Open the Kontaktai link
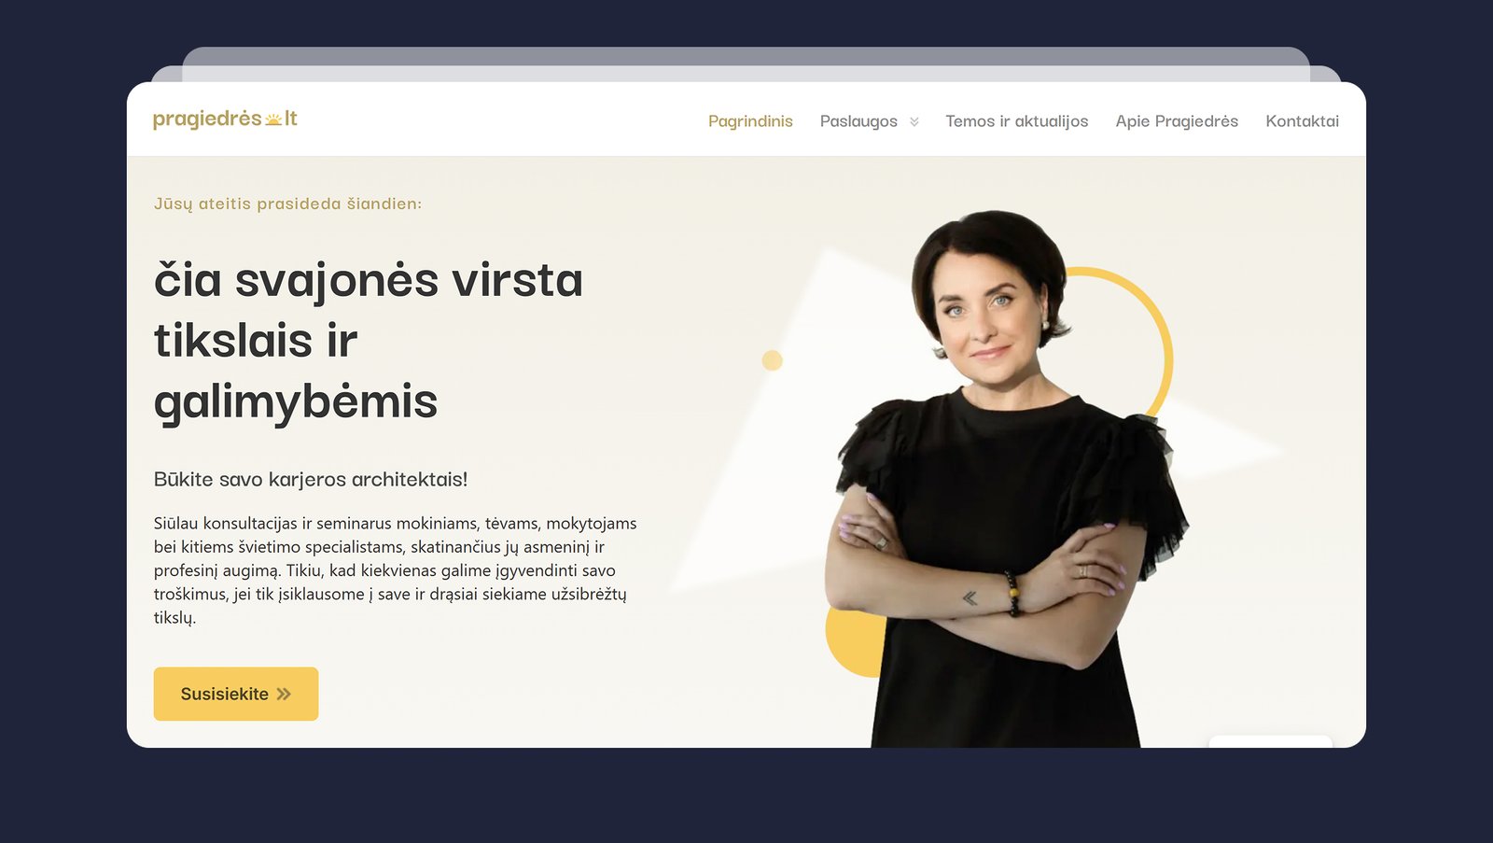Image resolution: width=1493 pixels, height=843 pixels. [1302, 121]
